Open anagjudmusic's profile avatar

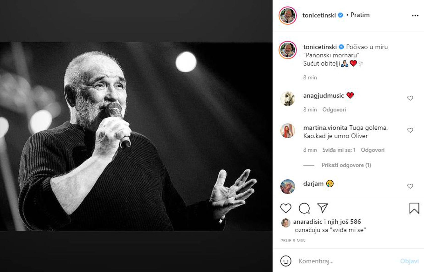287,98
